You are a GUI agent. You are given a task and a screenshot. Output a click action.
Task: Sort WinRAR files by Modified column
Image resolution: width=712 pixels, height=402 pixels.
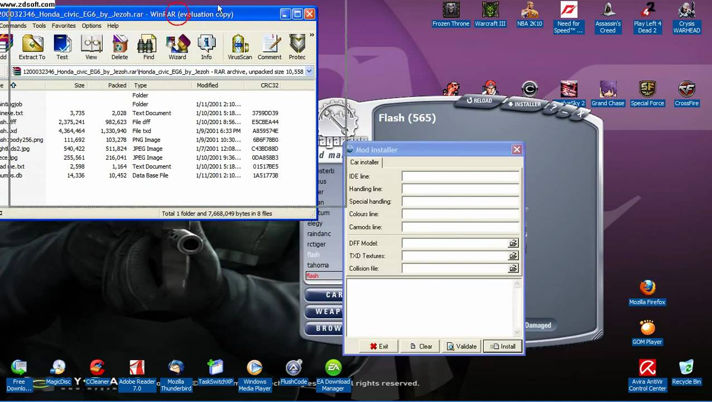[218, 85]
